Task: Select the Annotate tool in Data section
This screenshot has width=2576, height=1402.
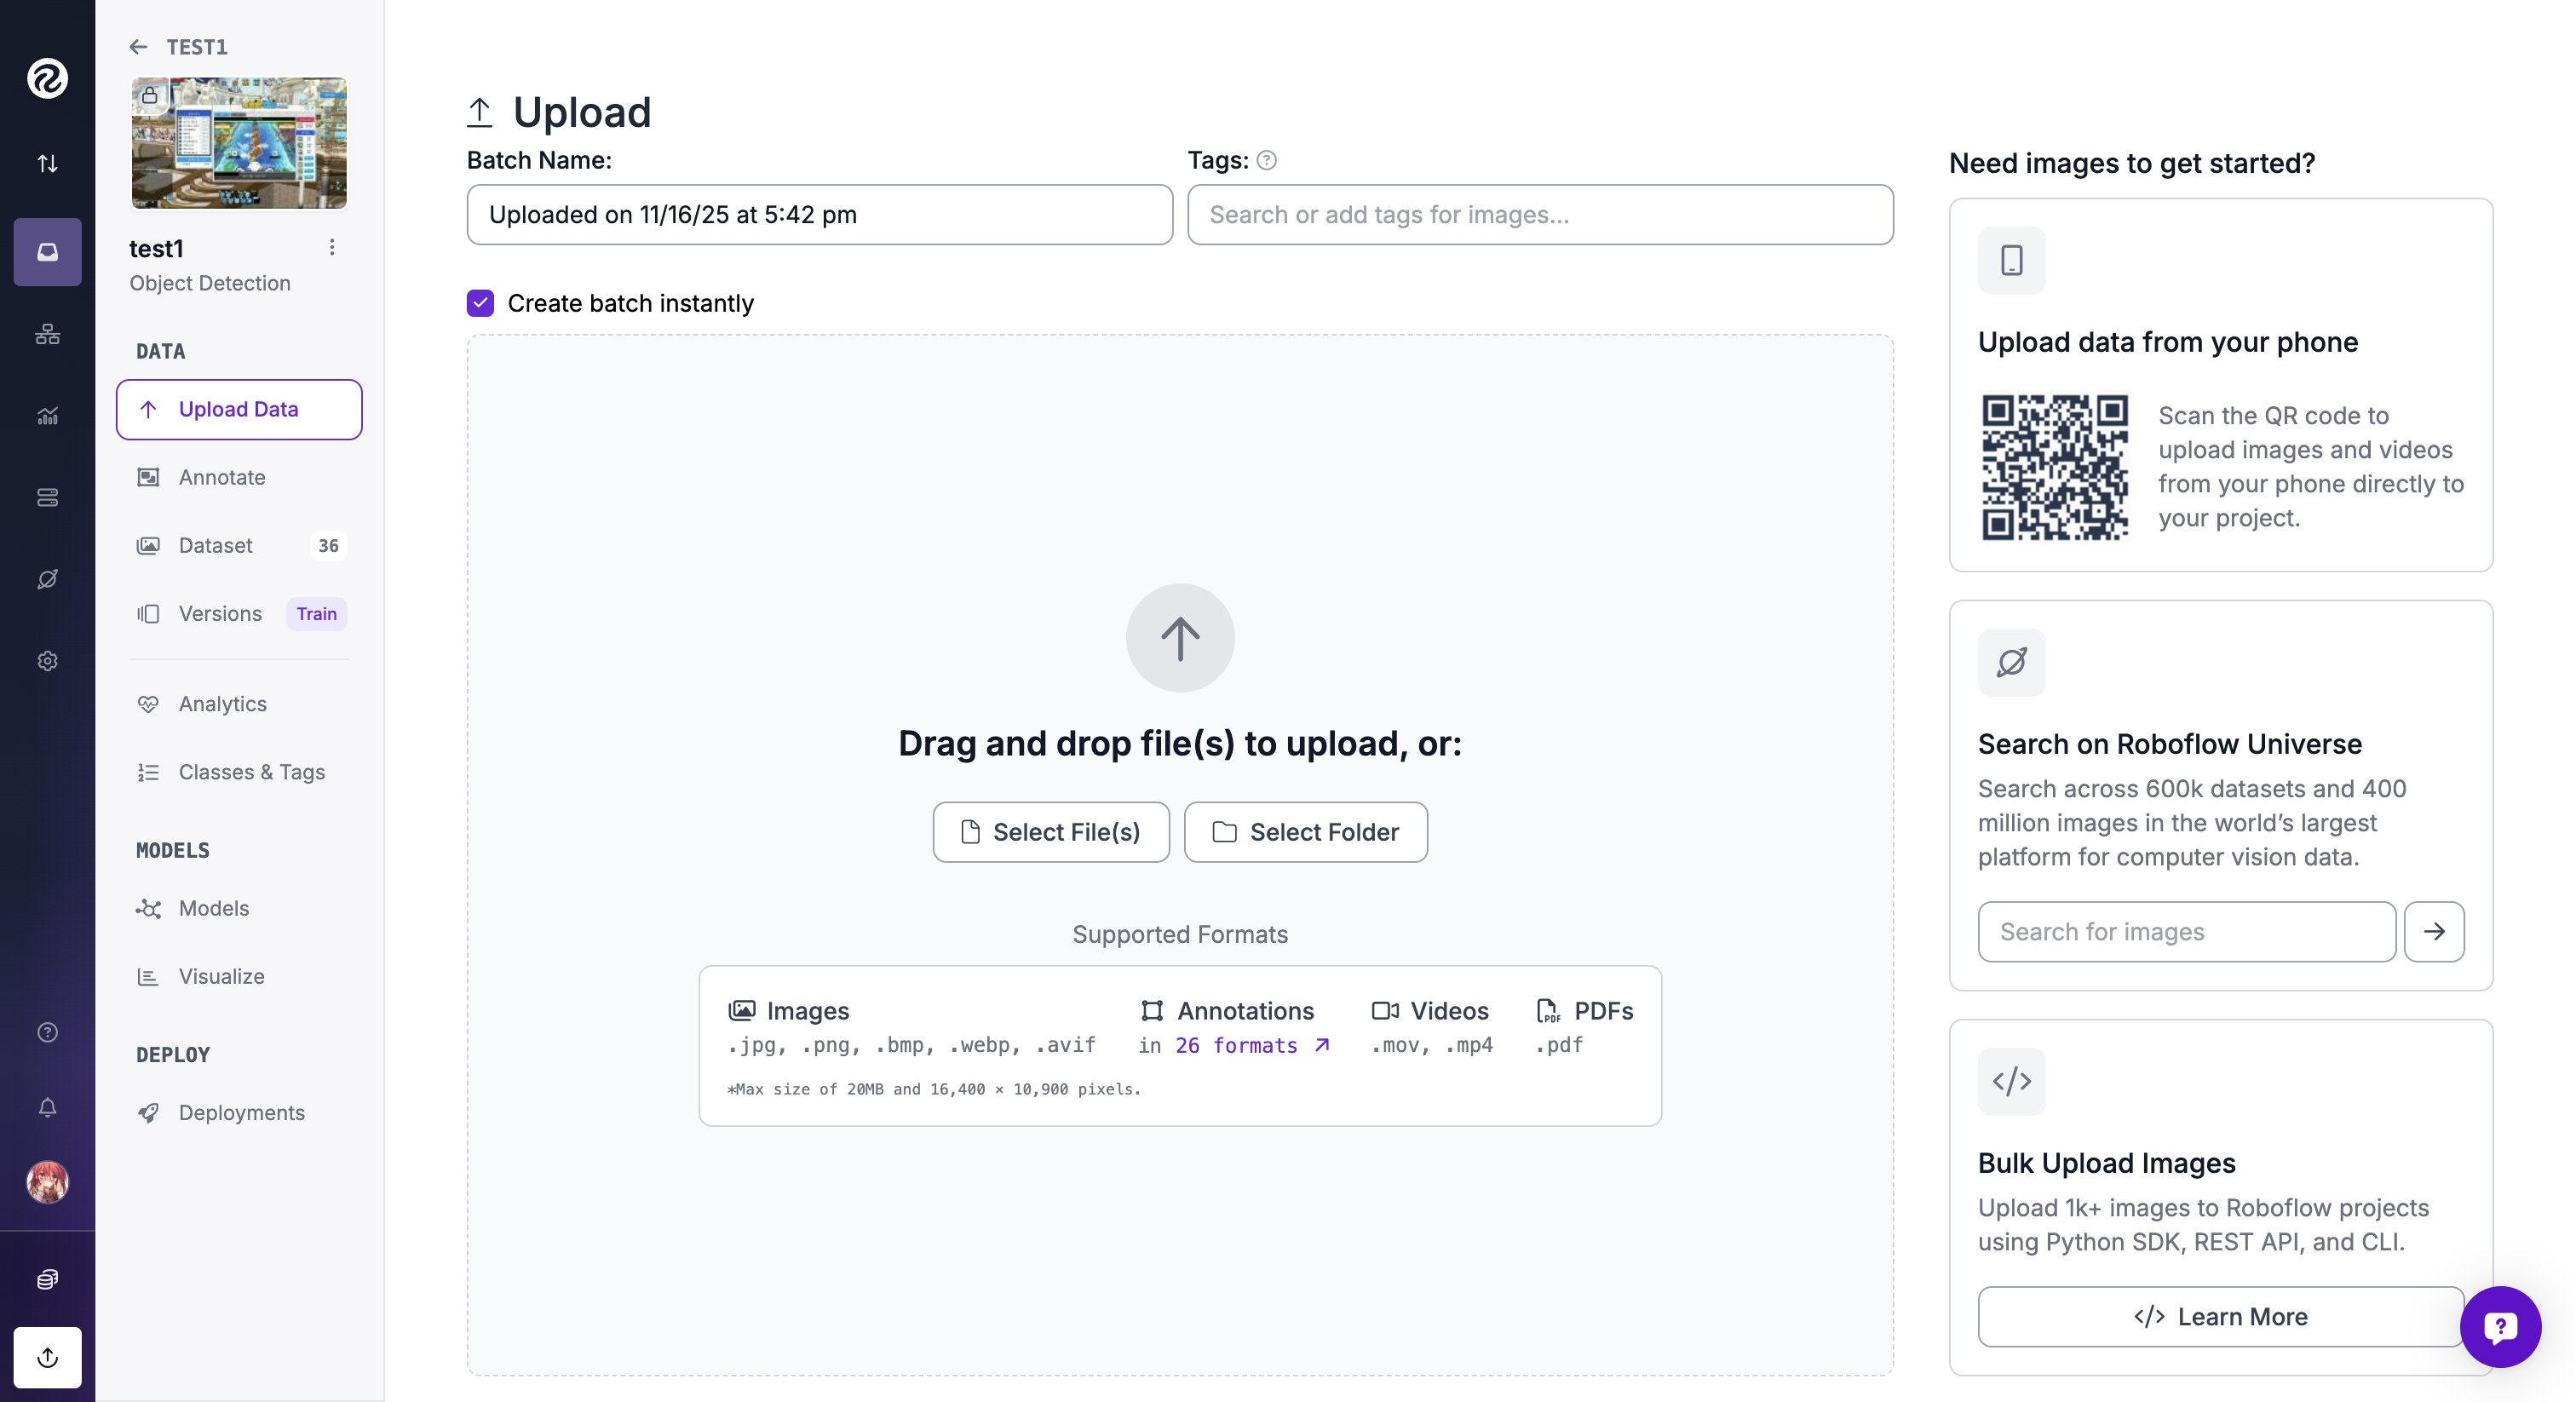Action: click(x=222, y=477)
